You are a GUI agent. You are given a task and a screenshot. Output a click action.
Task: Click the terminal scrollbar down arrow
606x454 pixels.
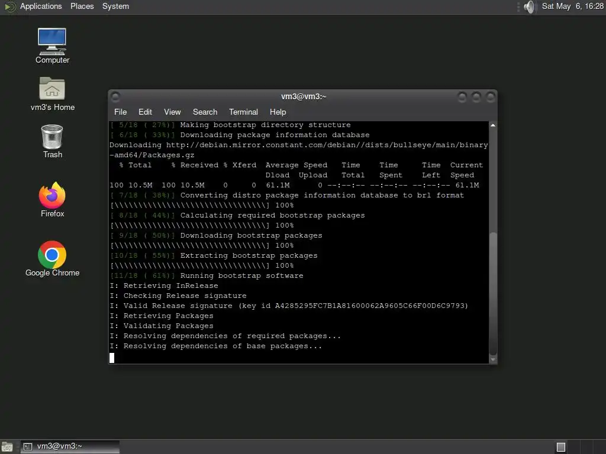pos(493,360)
